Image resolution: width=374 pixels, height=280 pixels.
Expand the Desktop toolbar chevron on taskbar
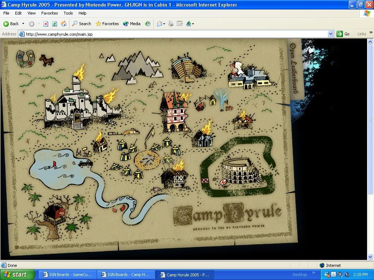tap(314, 273)
